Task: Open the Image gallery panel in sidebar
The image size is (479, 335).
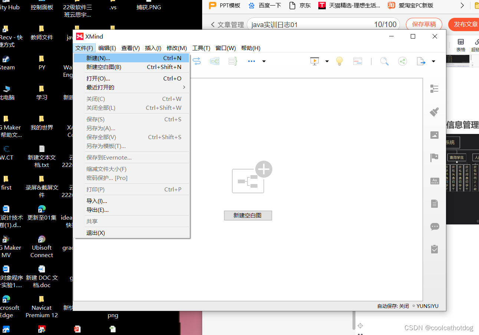Action: 434,135
